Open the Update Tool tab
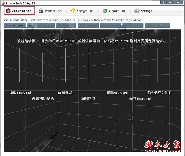 [x=115, y=11]
